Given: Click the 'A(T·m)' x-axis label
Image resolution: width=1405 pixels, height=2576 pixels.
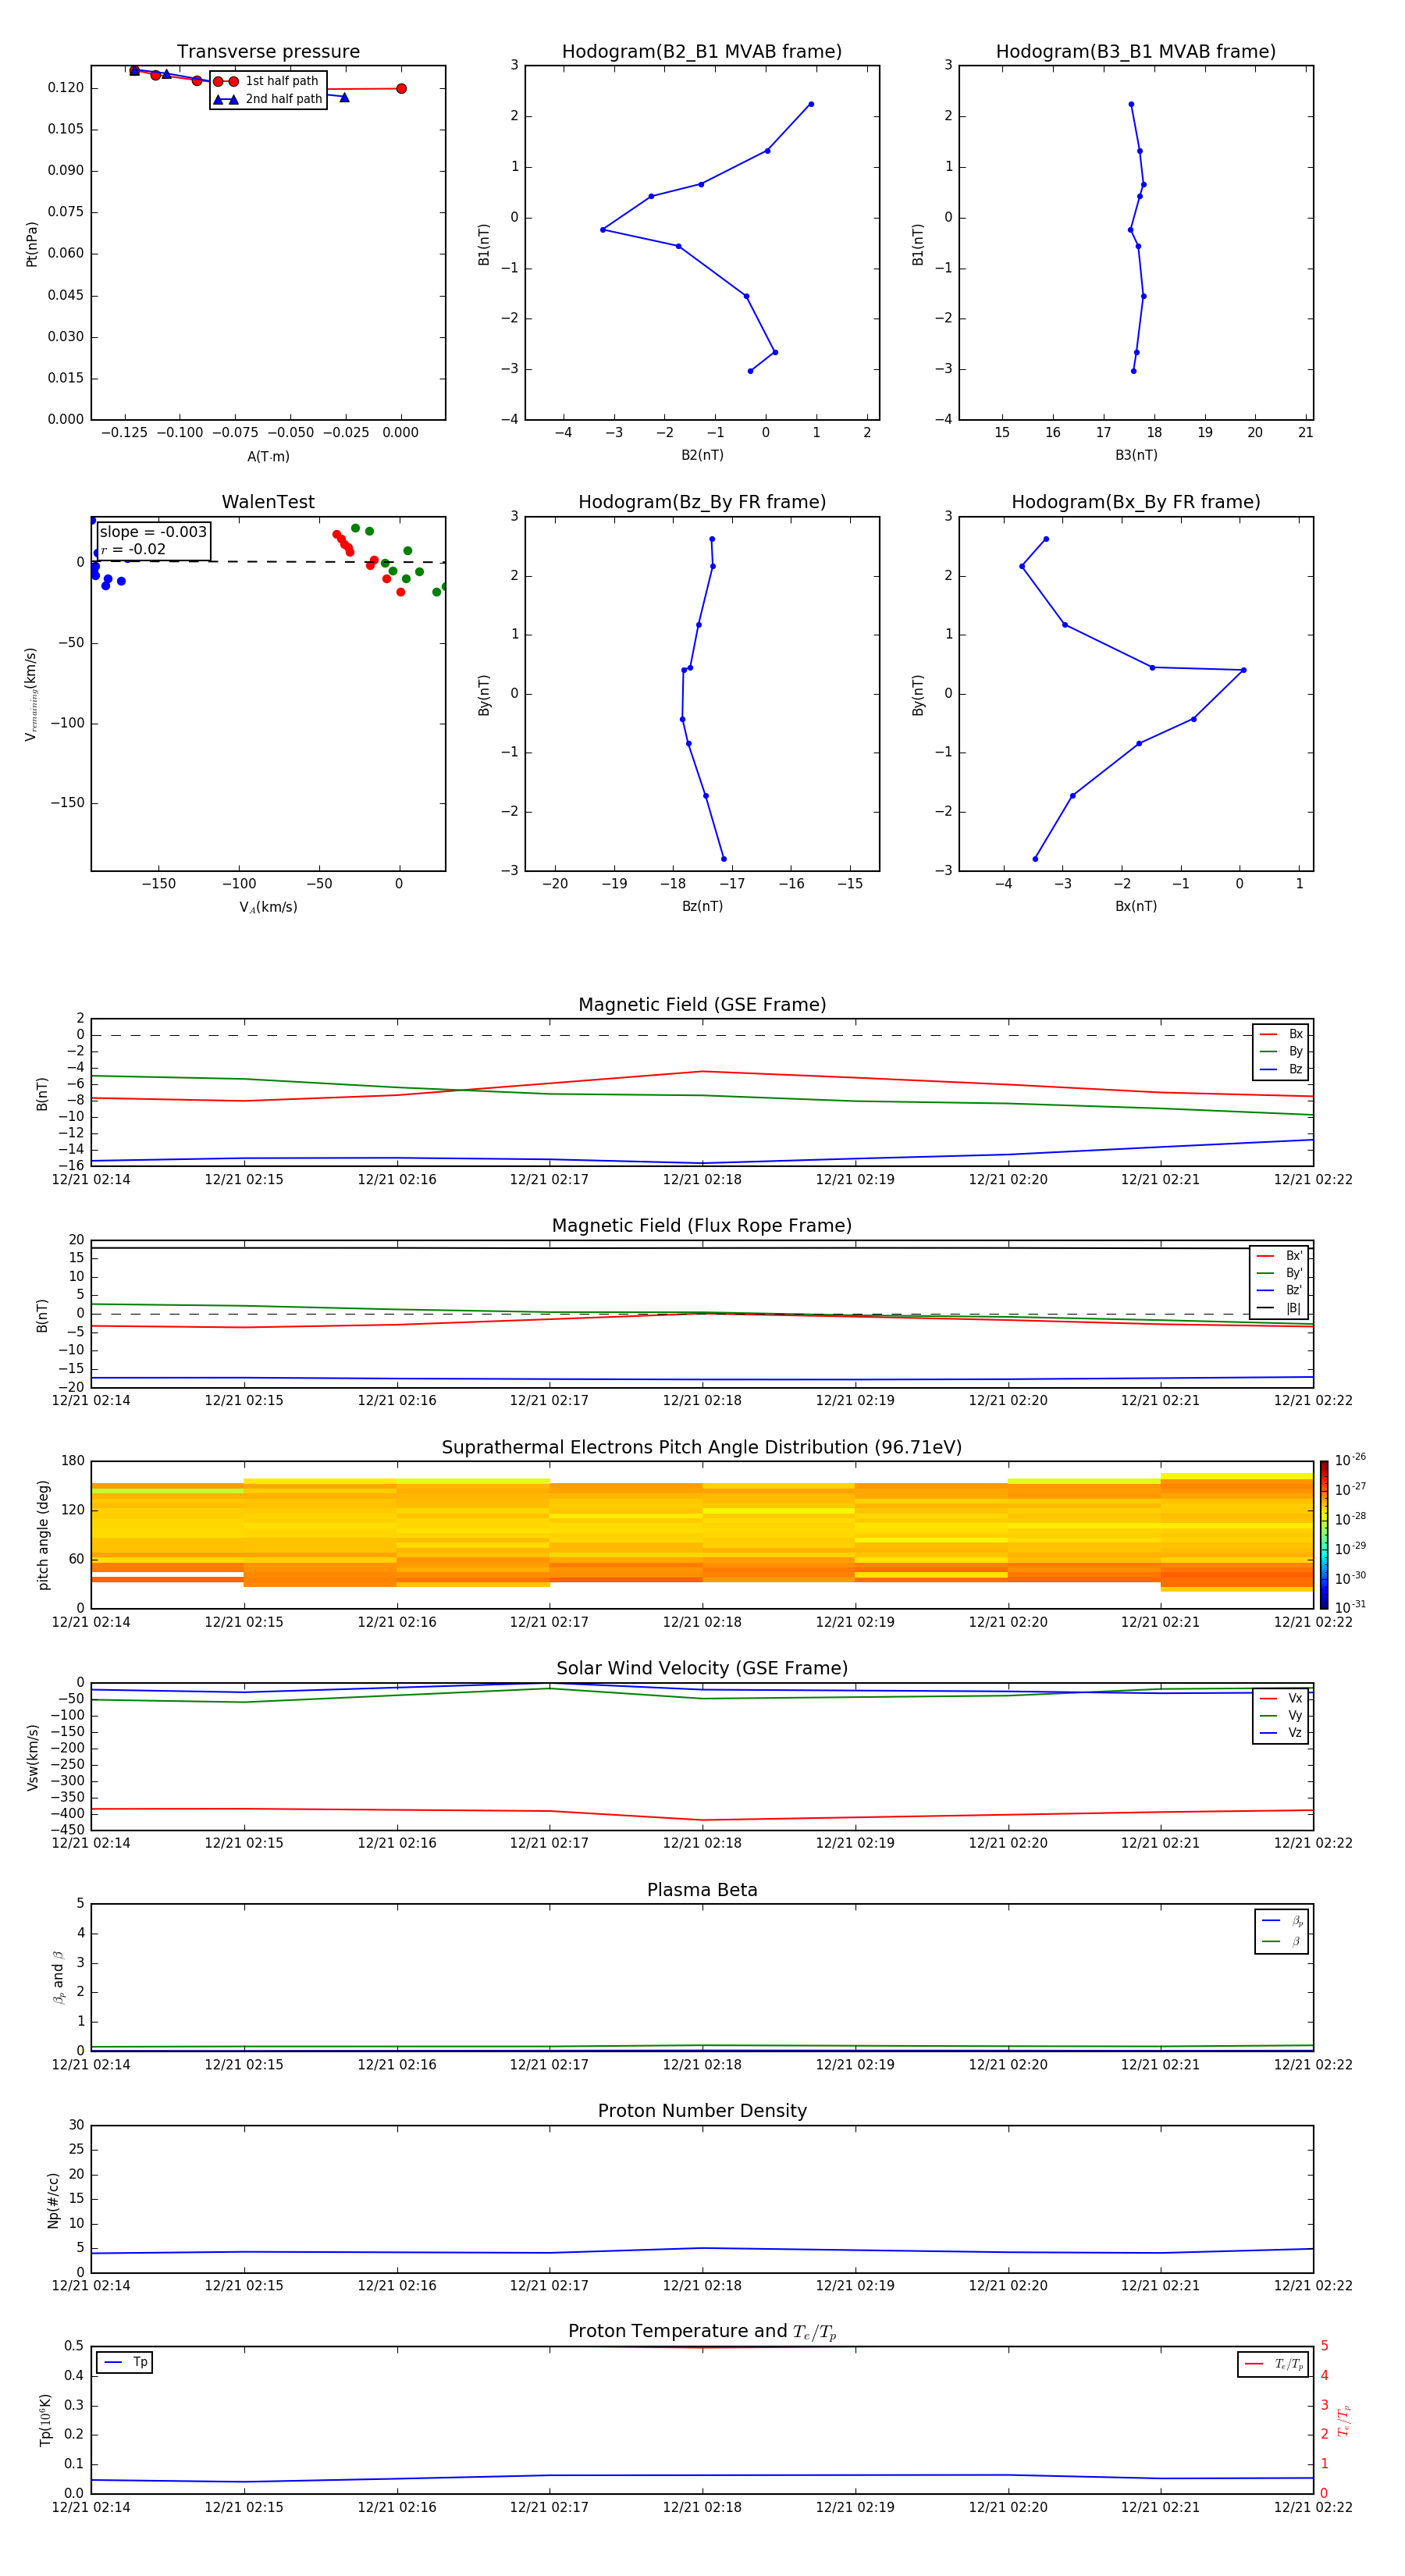Looking at the screenshot, I should pos(268,456).
